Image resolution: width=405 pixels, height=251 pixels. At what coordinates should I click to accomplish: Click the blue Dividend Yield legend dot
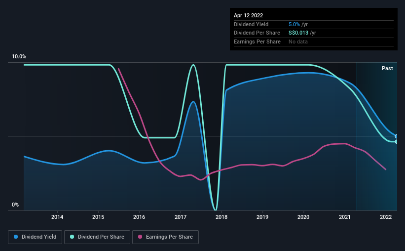(x=16, y=237)
